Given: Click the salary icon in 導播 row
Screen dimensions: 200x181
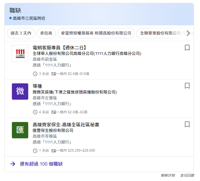Looking at the screenshot, I should (x=54, y=112).
